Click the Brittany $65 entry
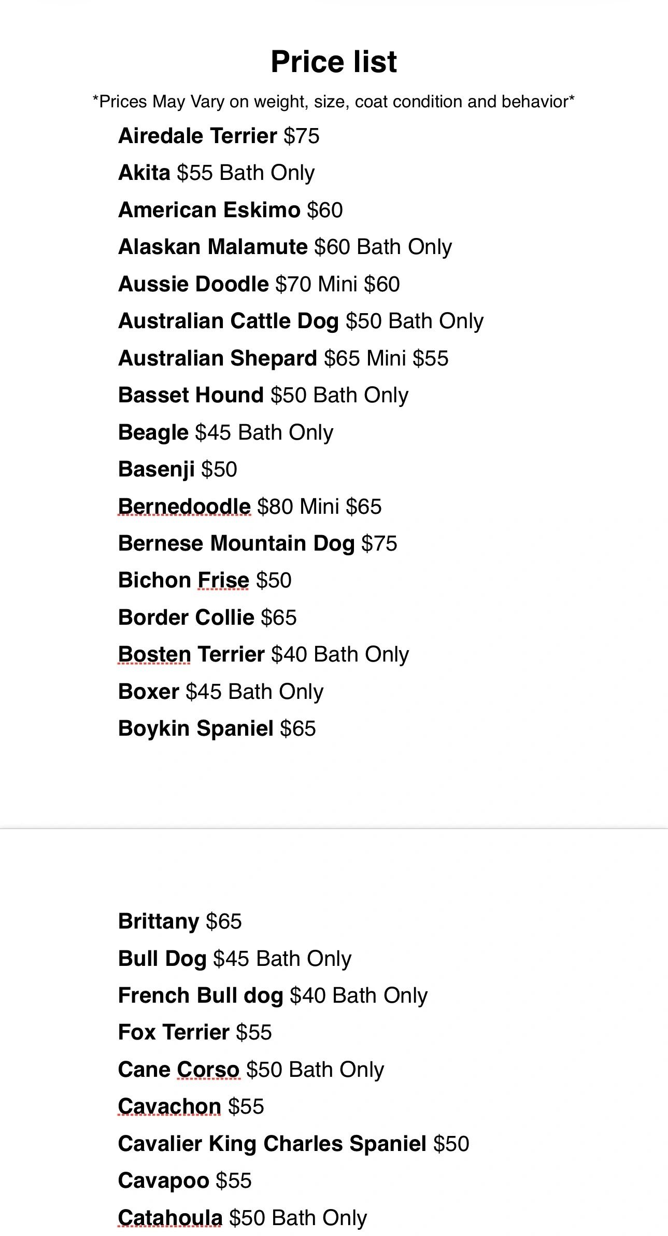This screenshot has height=1236, width=668. [x=180, y=921]
